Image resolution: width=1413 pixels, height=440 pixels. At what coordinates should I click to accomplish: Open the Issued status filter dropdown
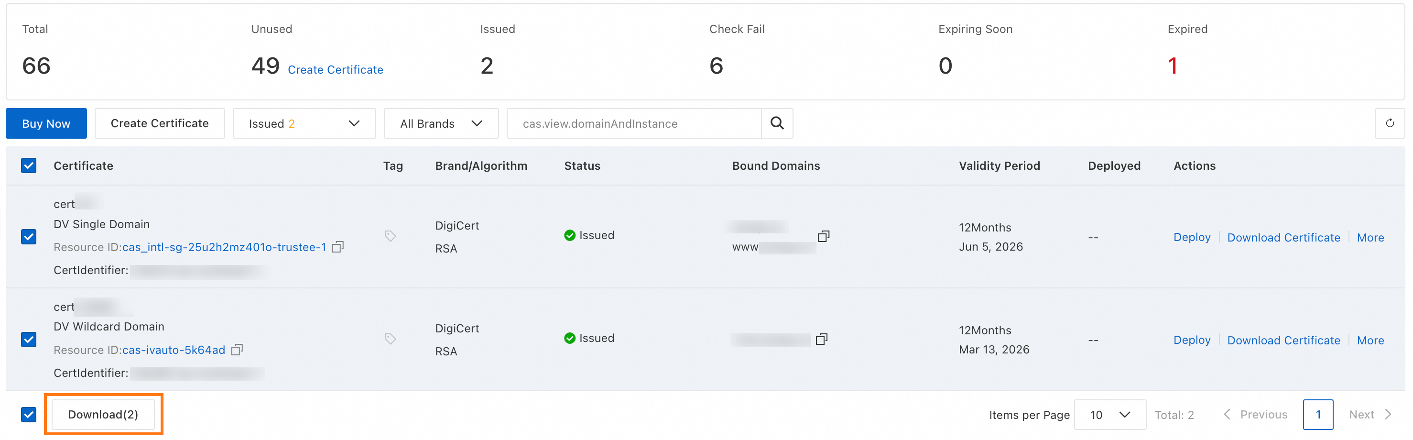(304, 123)
